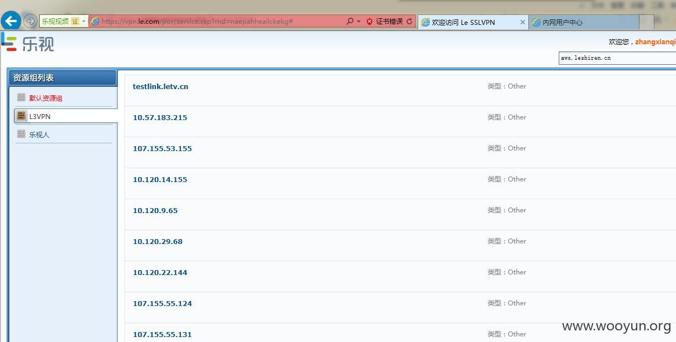Image resolution: width=676 pixels, height=342 pixels.
Task: Open 107.155.55.131 resource
Action: [x=162, y=334]
